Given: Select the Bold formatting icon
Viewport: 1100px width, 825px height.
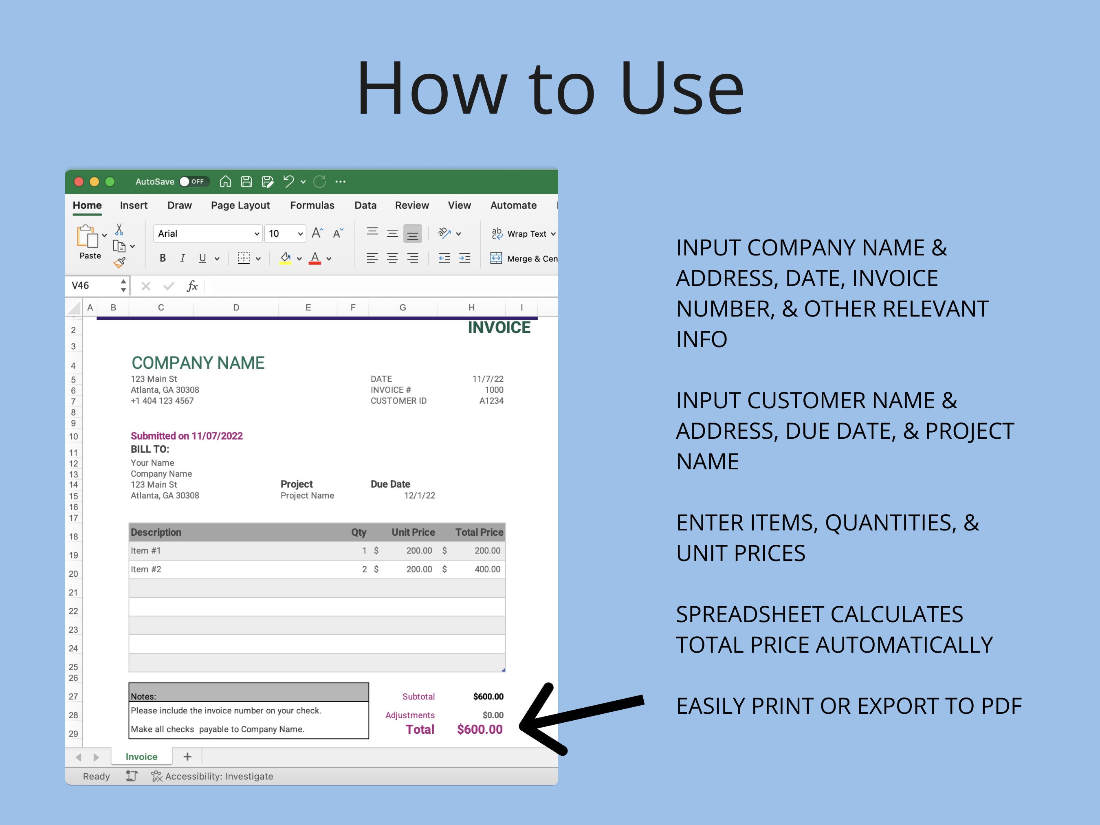Looking at the screenshot, I should coord(163,258).
